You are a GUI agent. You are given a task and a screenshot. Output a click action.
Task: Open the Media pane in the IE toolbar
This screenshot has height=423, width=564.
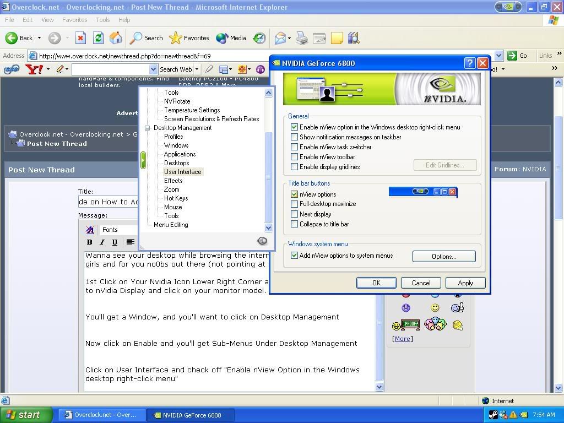pyautogui.click(x=222, y=38)
